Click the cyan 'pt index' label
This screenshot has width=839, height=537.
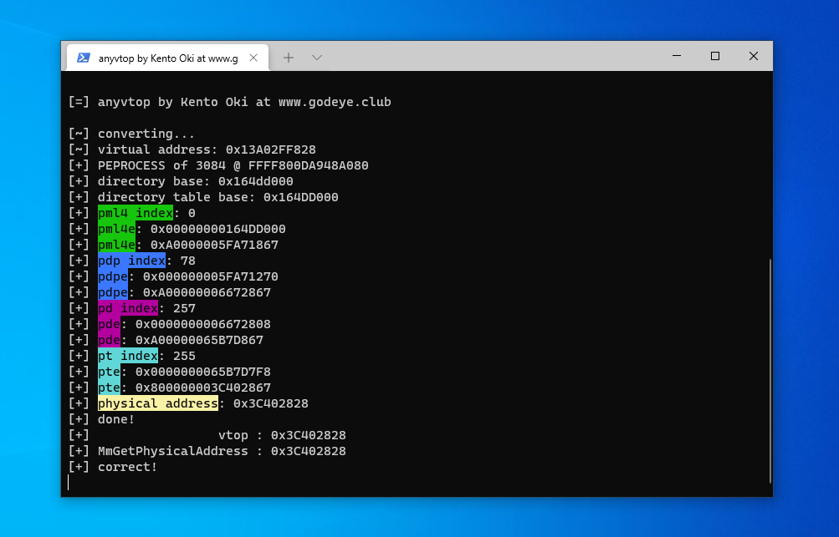128,356
